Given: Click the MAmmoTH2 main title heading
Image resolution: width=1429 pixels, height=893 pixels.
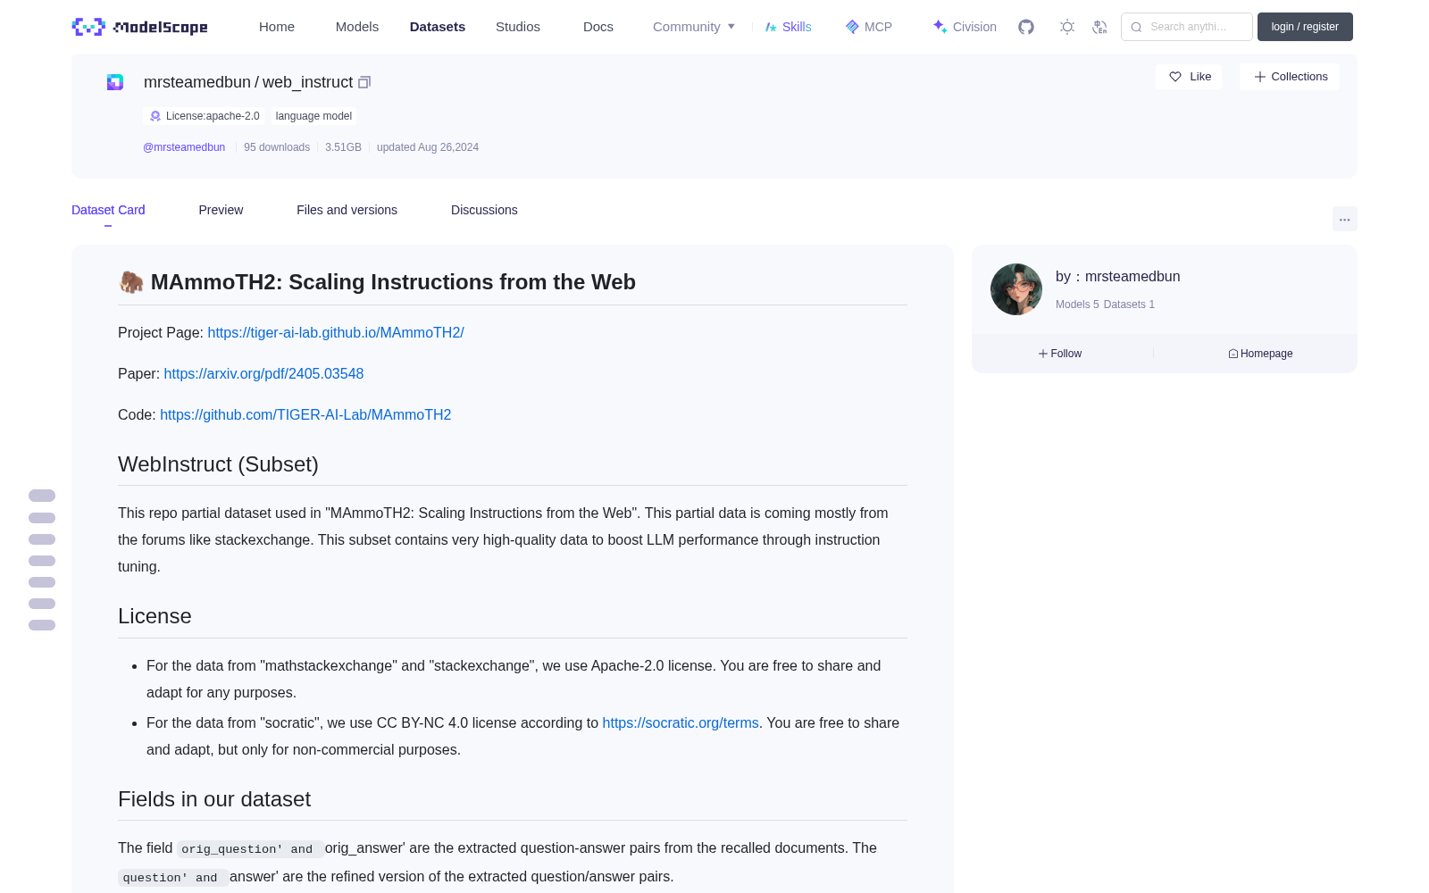Looking at the screenshot, I should coord(377,282).
